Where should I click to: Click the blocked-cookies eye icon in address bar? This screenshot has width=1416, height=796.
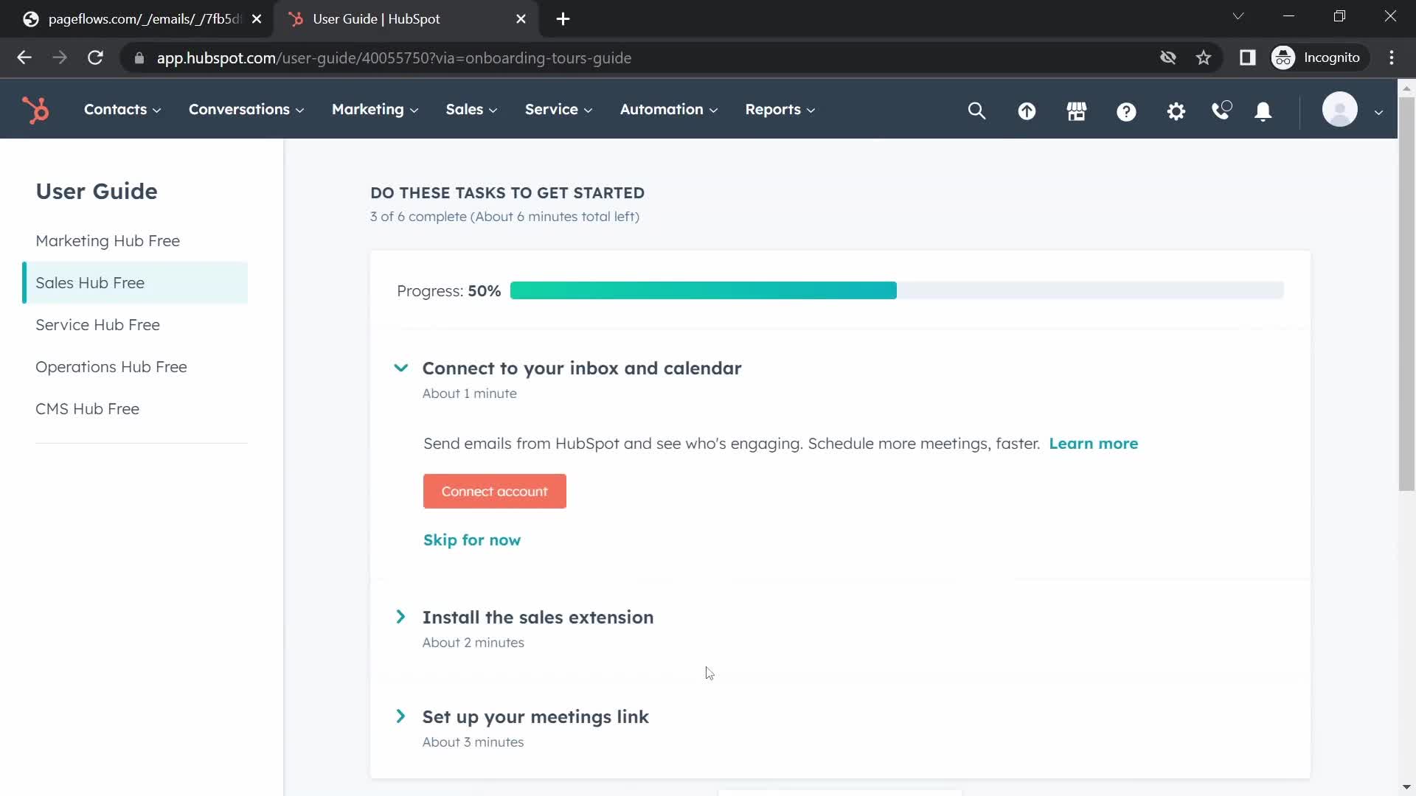pyautogui.click(x=1168, y=57)
